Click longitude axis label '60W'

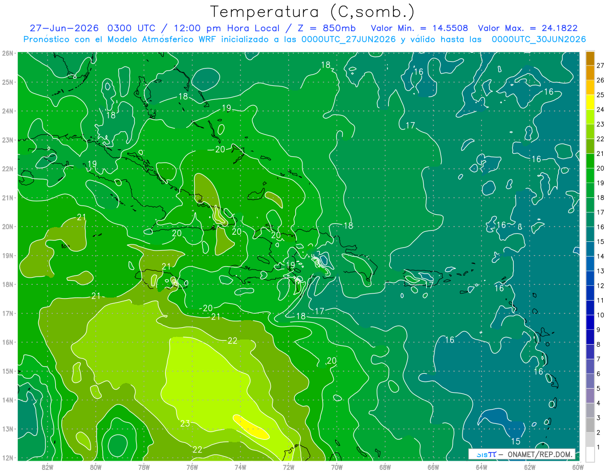(x=578, y=467)
